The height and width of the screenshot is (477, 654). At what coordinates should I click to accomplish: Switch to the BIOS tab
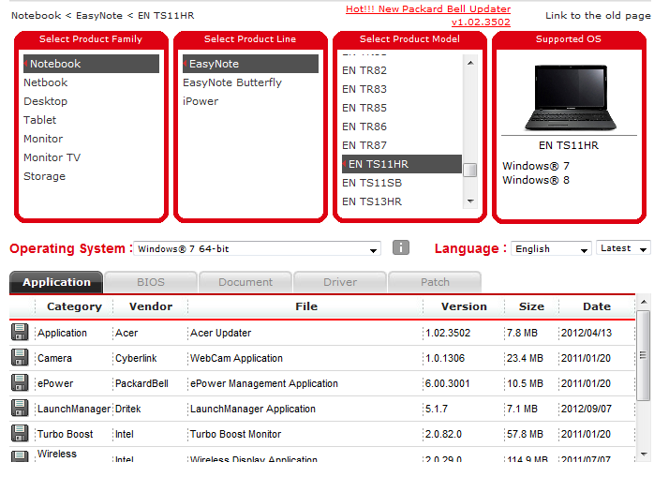[x=151, y=282]
